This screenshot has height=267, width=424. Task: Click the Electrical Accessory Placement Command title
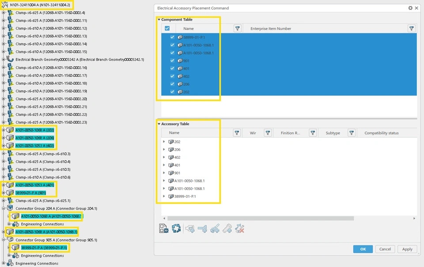pyautogui.click(x=193, y=8)
